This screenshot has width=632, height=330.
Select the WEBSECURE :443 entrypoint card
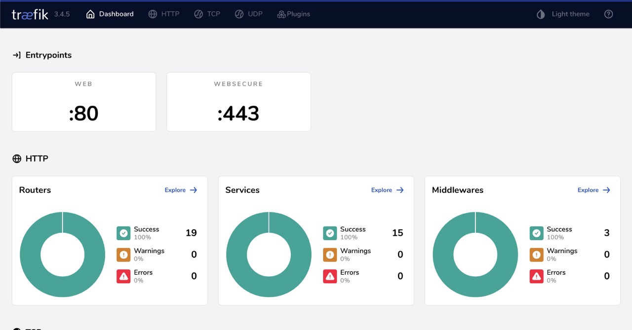238,102
